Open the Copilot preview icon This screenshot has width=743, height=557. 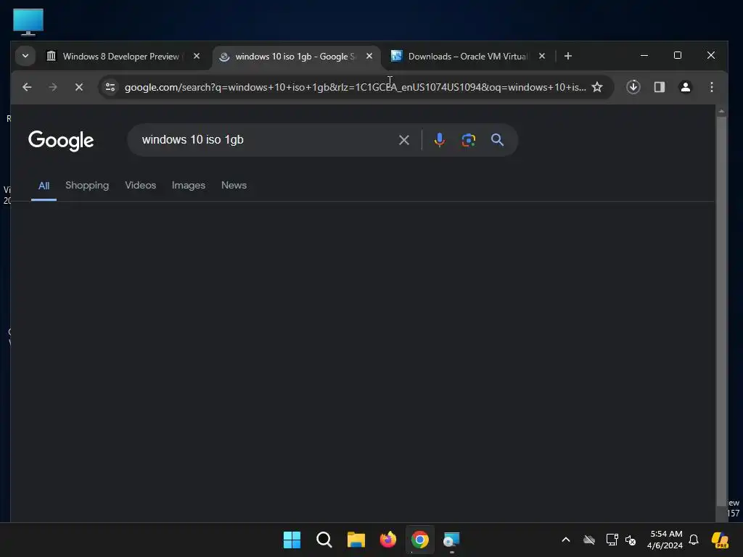point(721,540)
